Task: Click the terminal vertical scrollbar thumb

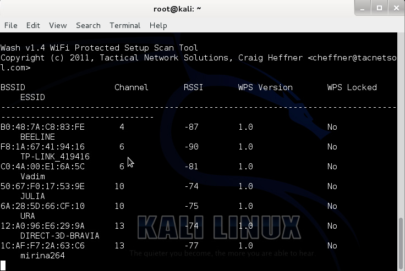Action: [x=401, y=244]
